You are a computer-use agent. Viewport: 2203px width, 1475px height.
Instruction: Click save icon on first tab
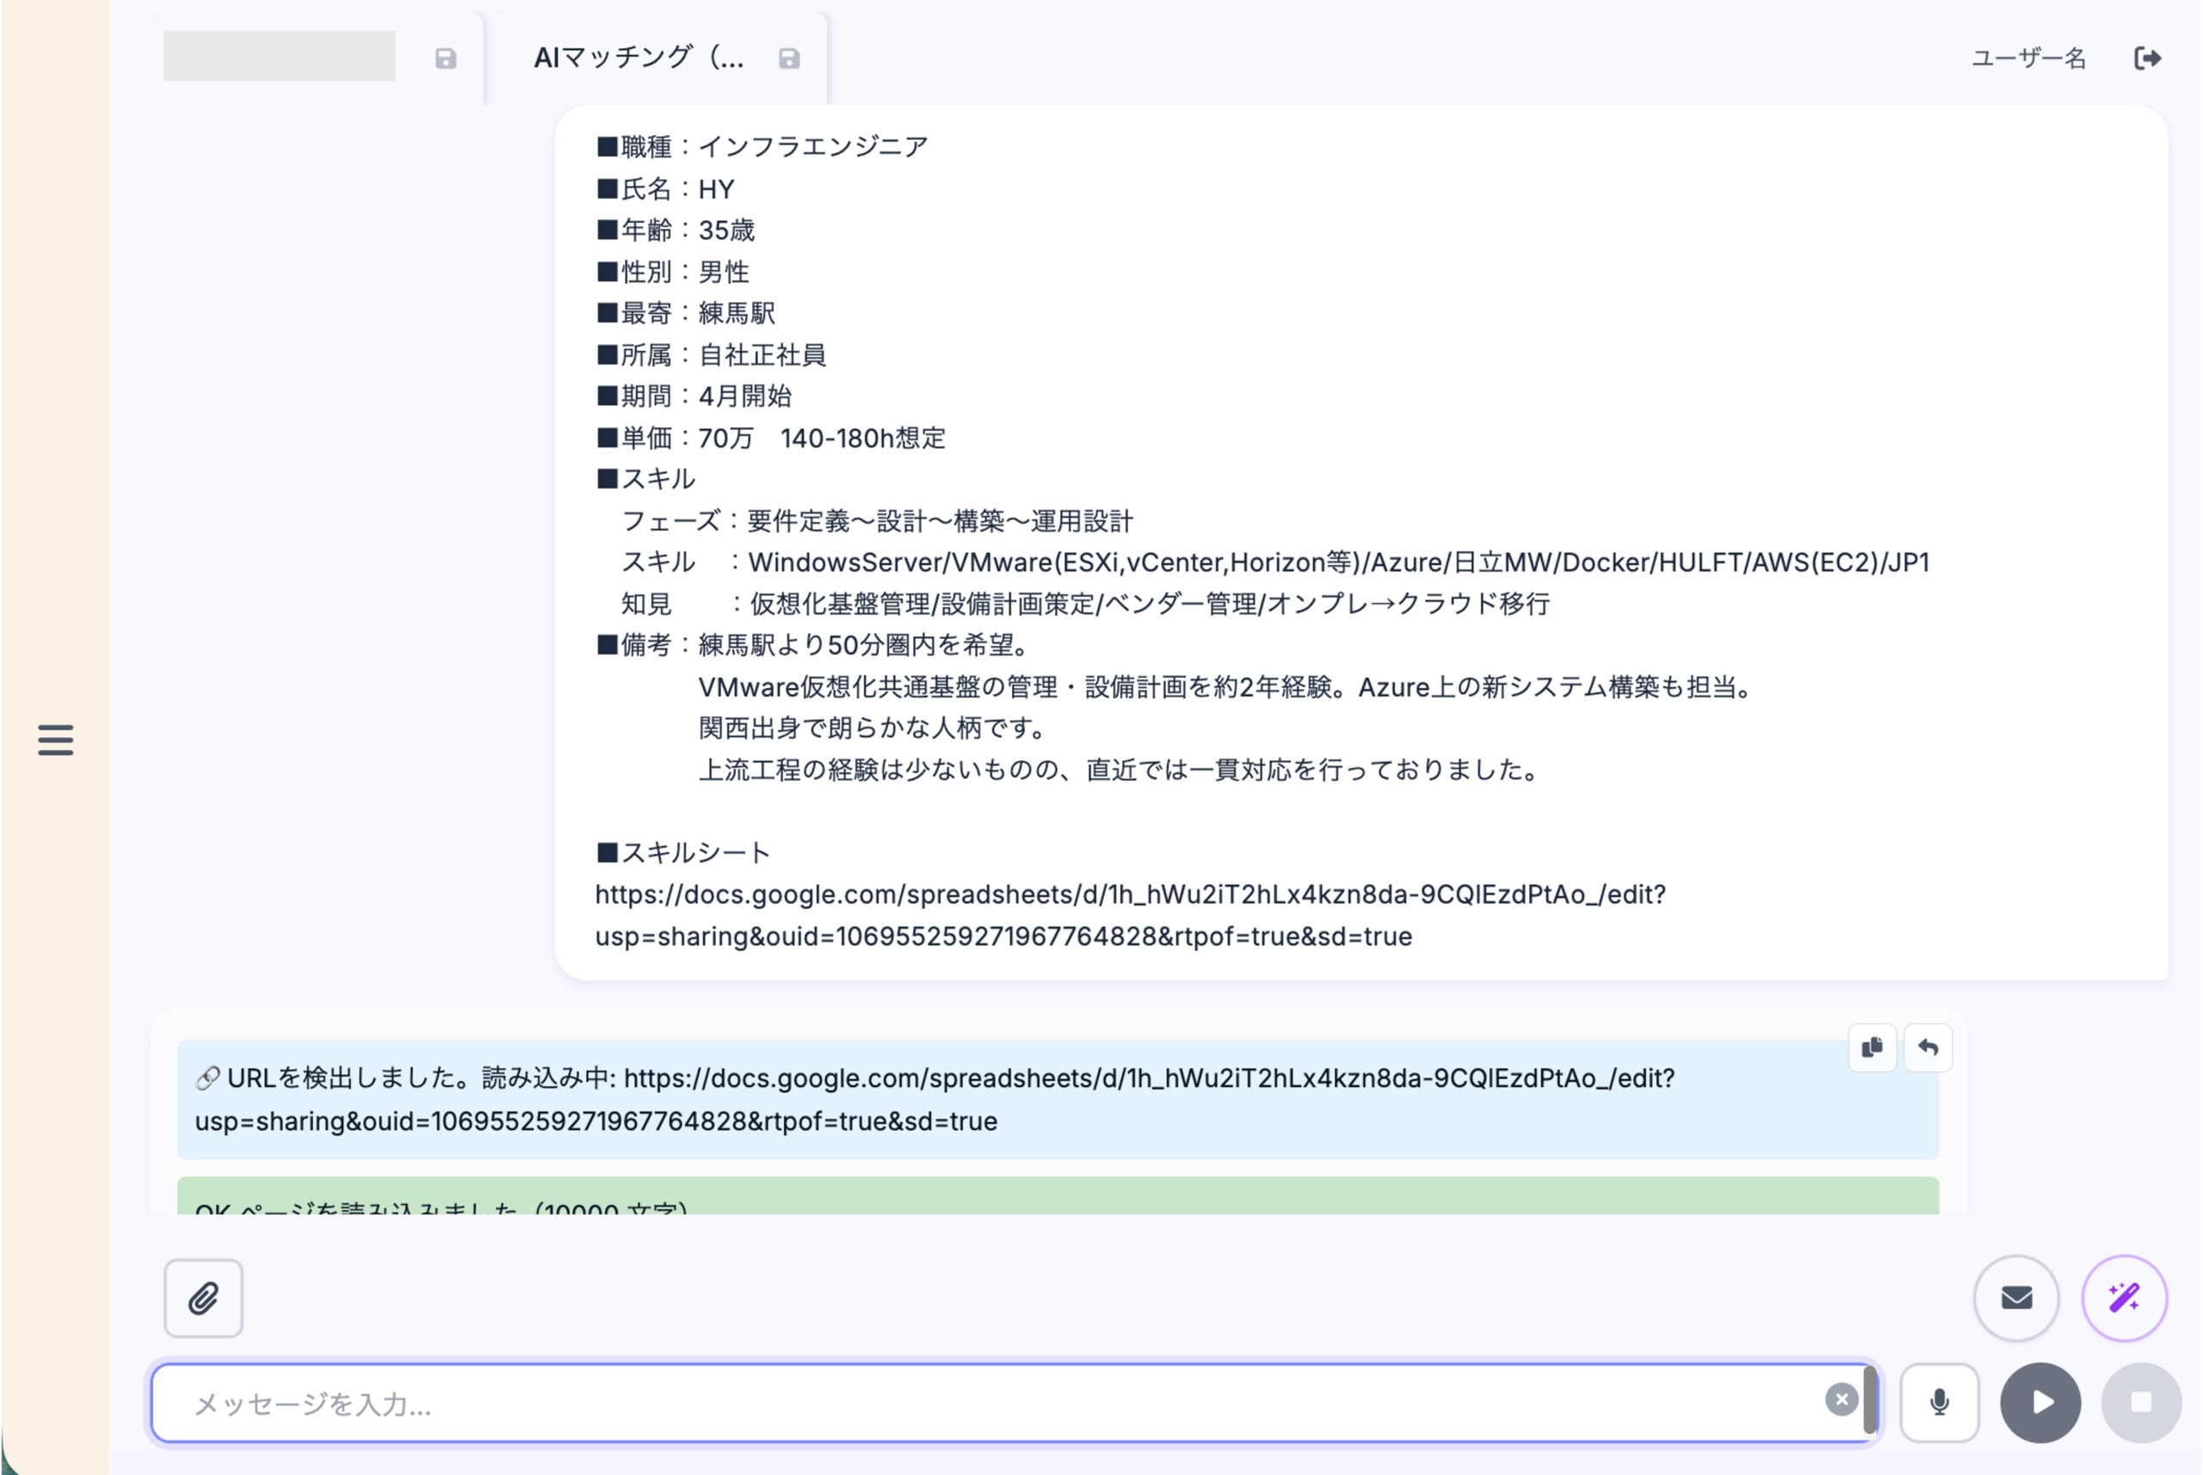445,58
